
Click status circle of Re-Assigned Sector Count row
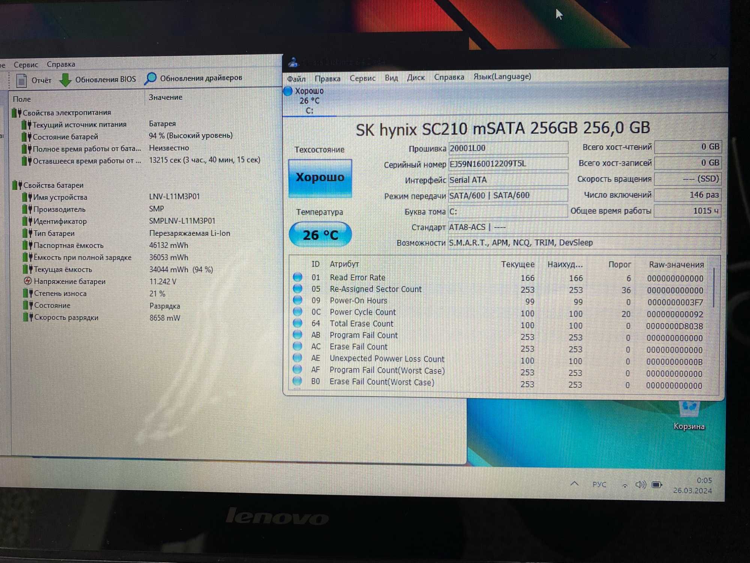click(x=297, y=289)
